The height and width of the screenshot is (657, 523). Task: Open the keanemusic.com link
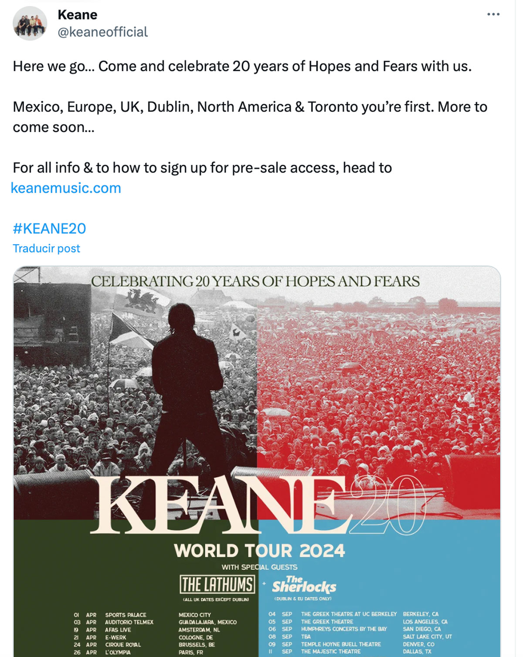66,188
